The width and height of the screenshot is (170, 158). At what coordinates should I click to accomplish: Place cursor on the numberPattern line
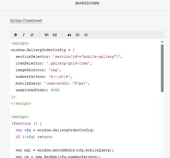[44, 77]
